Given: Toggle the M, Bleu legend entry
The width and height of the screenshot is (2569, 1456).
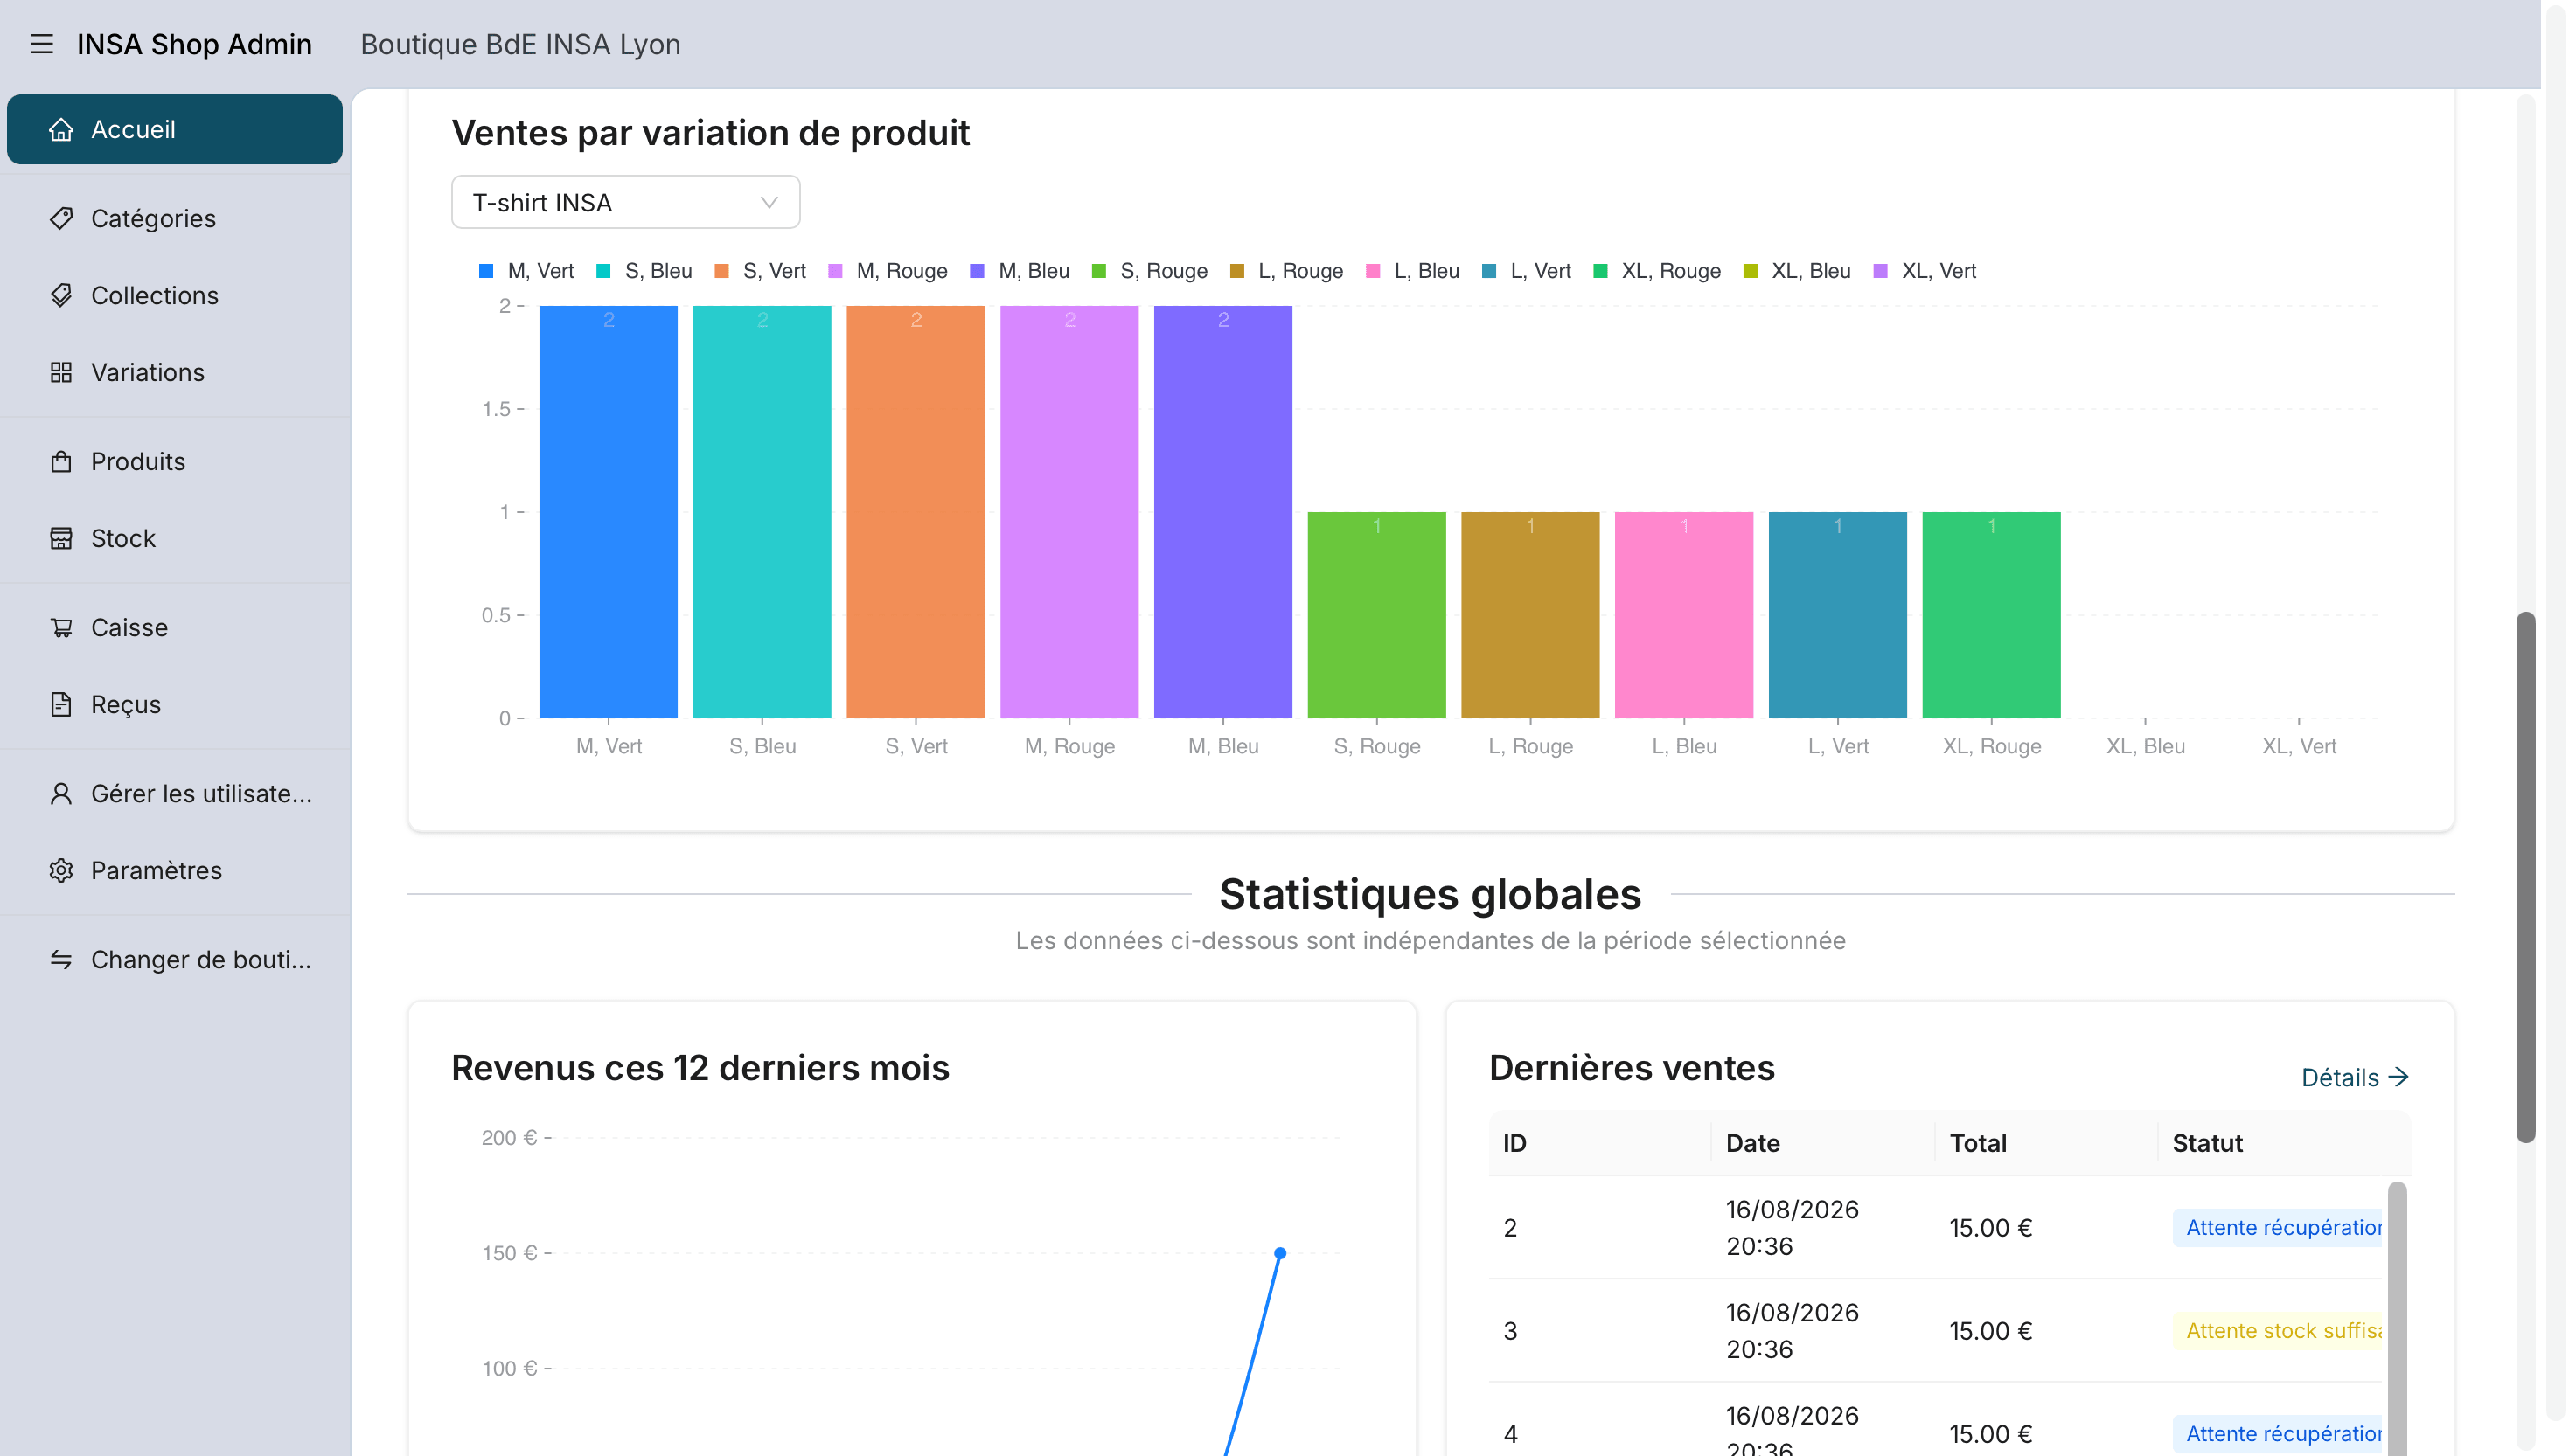Looking at the screenshot, I should [x=1020, y=271].
